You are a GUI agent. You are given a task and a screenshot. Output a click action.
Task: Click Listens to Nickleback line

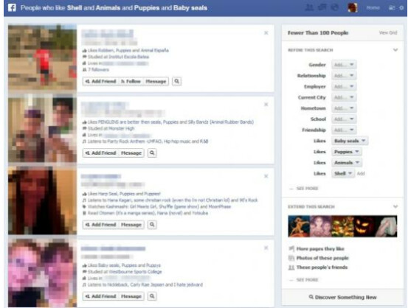145,284
